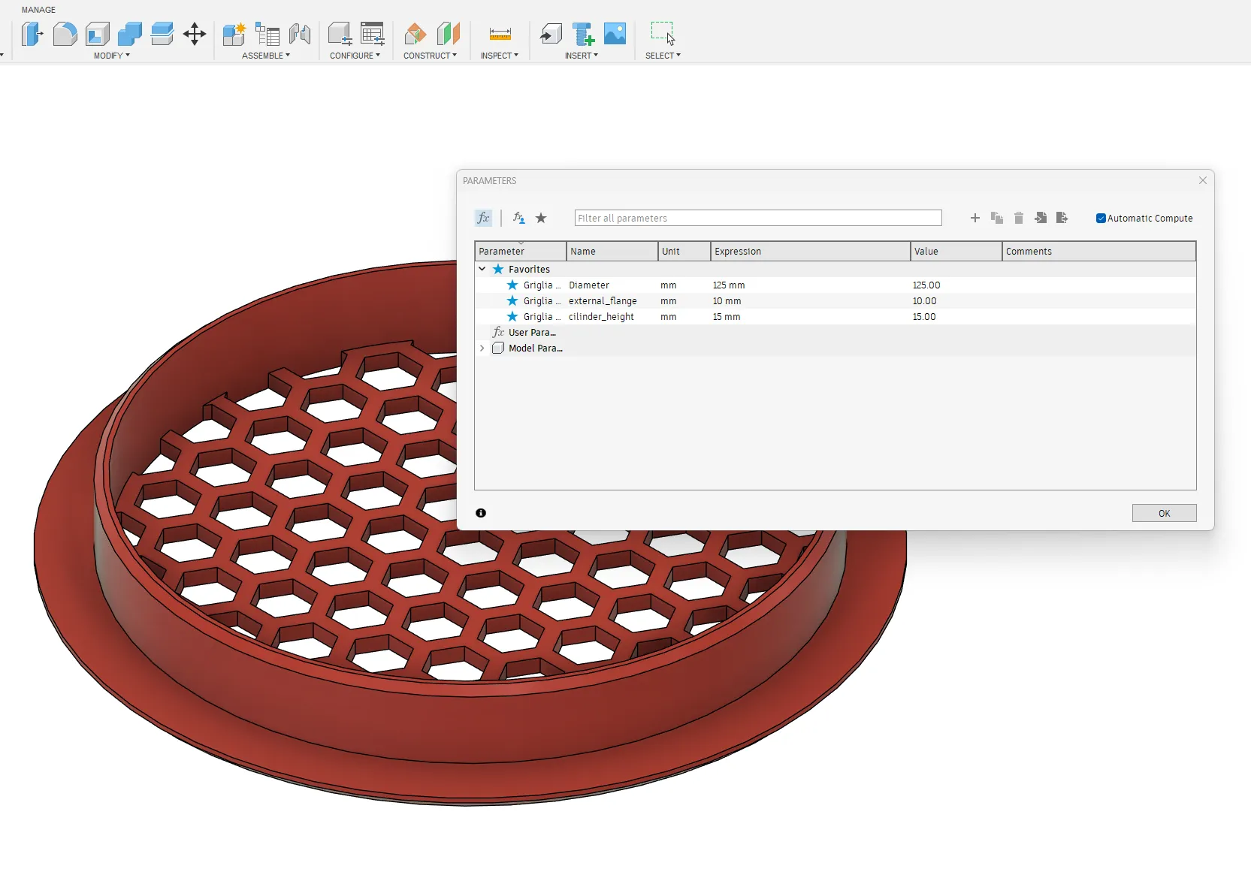Click the plus add-parameter button
Screen dimensions: 1251x881
pyautogui.click(x=975, y=218)
